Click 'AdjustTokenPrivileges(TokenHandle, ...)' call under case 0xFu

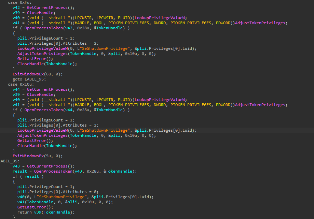pos(86,54)
